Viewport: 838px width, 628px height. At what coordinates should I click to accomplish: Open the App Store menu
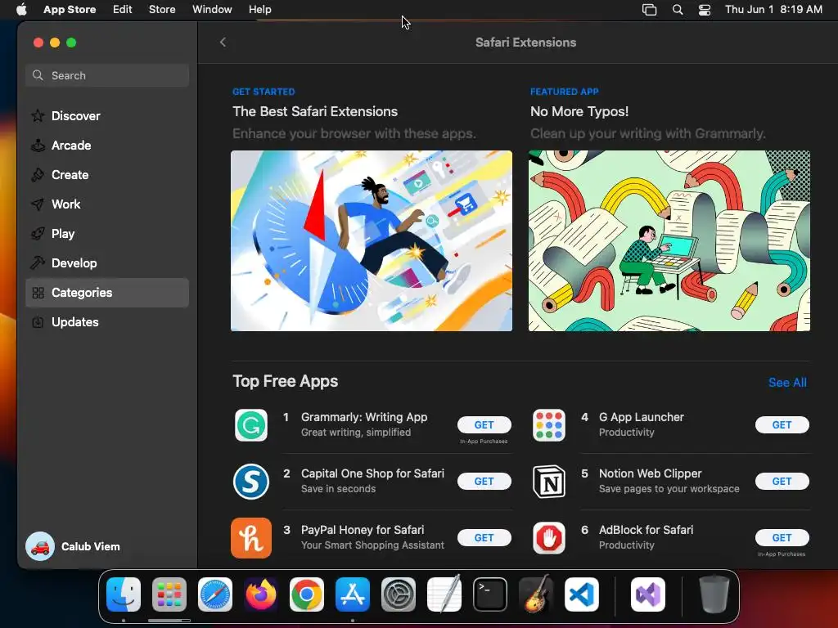pos(70,10)
